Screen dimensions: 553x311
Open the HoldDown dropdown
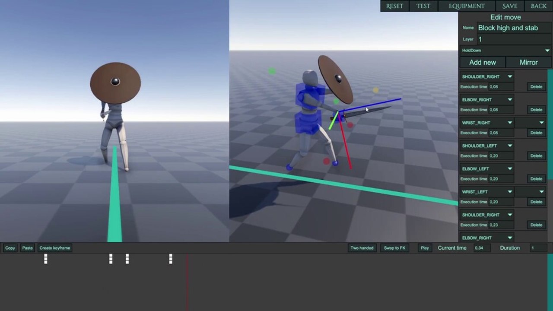tap(505, 51)
